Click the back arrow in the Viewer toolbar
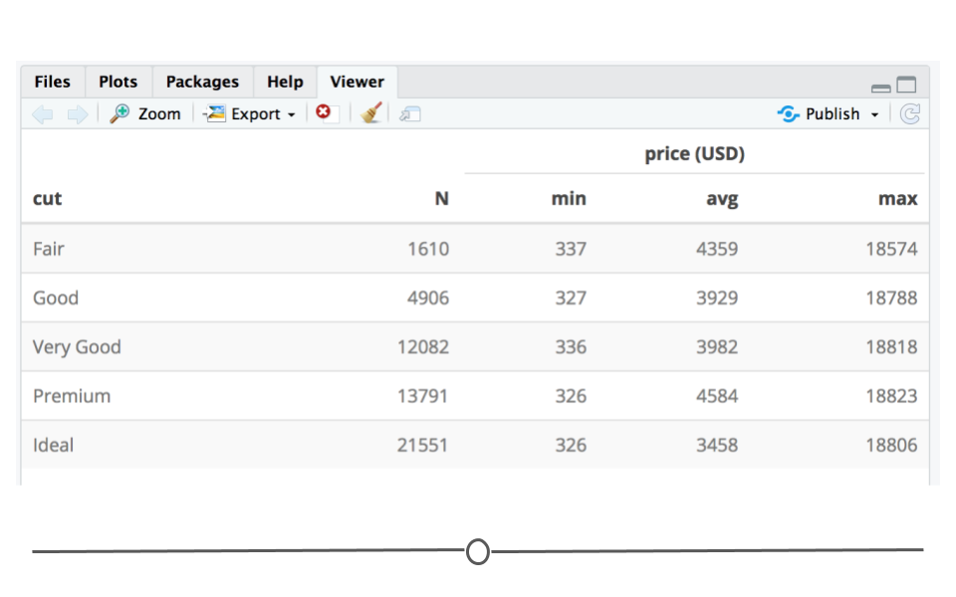The width and height of the screenshot is (956, 597). (43, 113)
